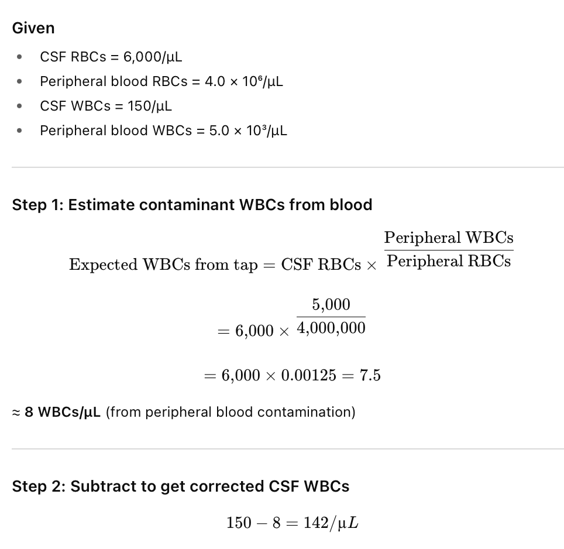Screen dimensions: 564x549
Task: Click the CSF WBCs = 150/µL line
Action: (x=106, y=106)
